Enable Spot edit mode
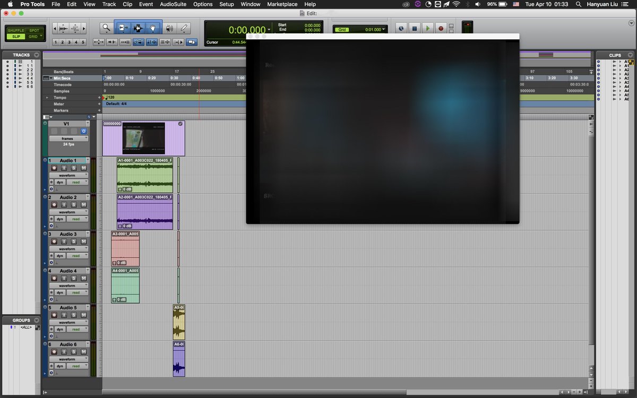 pos(34,31)
